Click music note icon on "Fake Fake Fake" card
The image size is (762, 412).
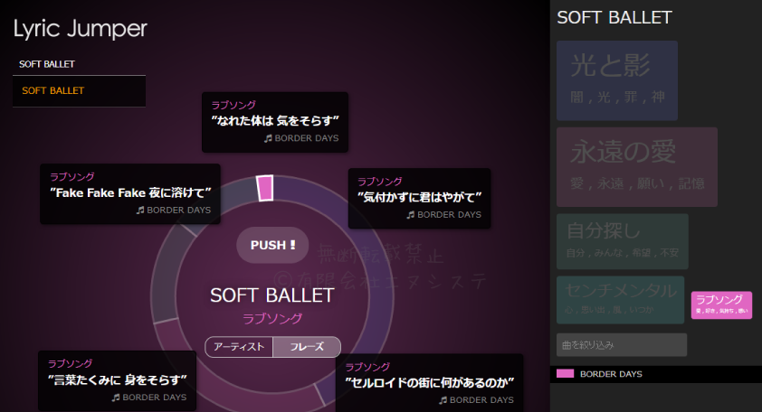point(140,211)
